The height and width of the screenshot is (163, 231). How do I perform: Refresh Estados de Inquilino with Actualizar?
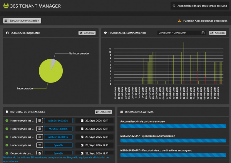pos(87,33)
